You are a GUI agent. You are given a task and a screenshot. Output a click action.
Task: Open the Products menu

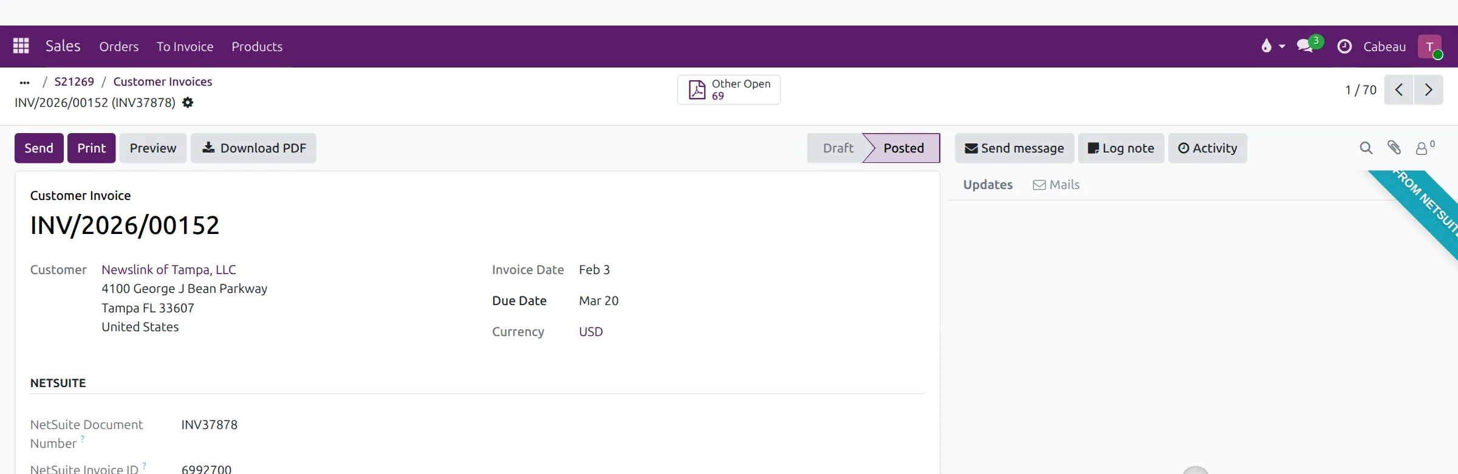coord(257,46)
